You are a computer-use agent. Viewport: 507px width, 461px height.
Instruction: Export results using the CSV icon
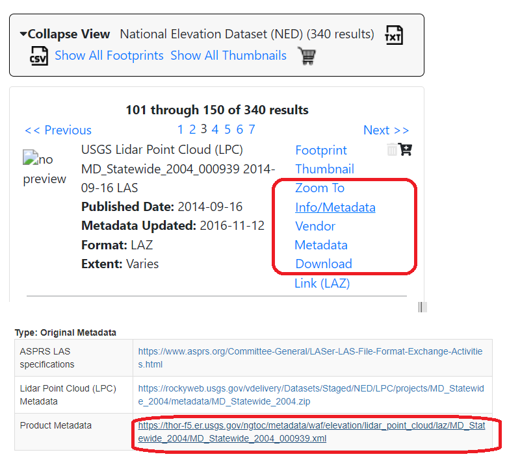tap(39, 56)
